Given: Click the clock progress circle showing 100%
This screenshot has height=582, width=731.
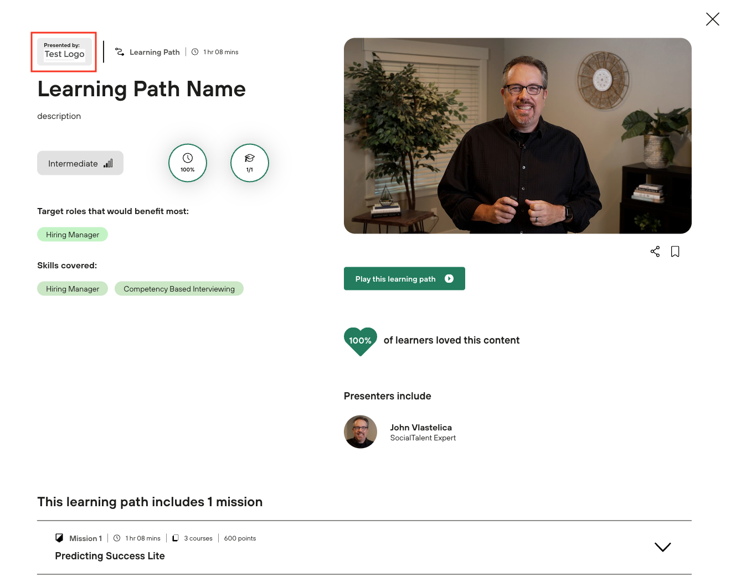Looking at the screenshot, I should 188,163.
